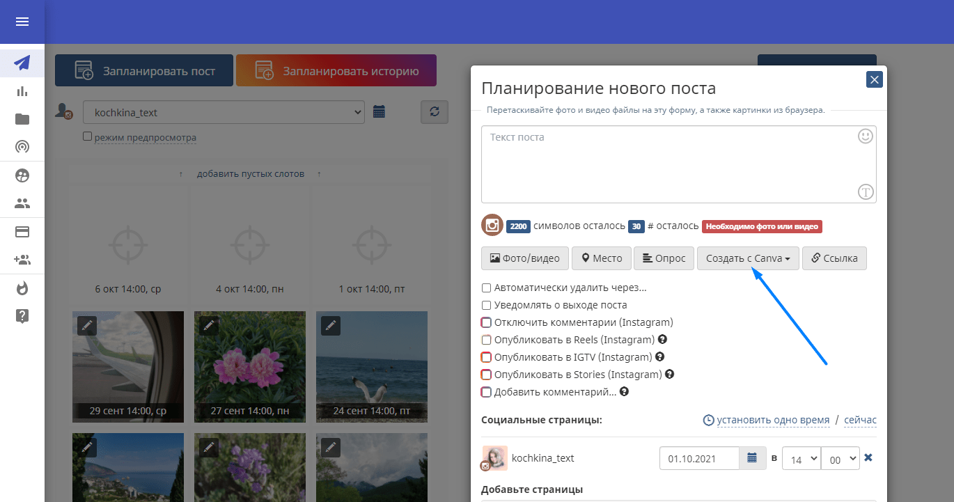
Task: Click the account avatar icon left of selector
Action: click(x=64, y=111)
